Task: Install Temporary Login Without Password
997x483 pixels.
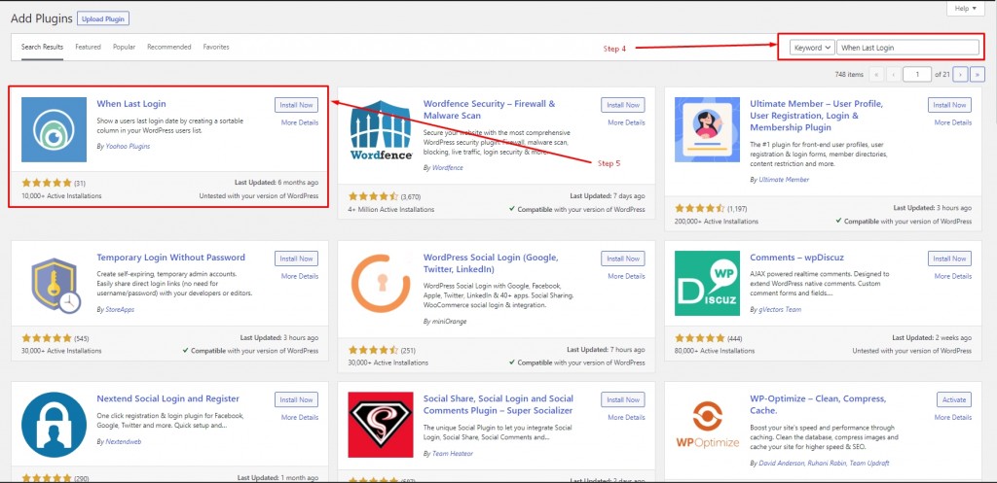Action: (296, 259)
